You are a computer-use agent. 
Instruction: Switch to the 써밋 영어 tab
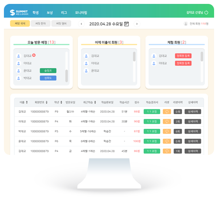[61, 23]
